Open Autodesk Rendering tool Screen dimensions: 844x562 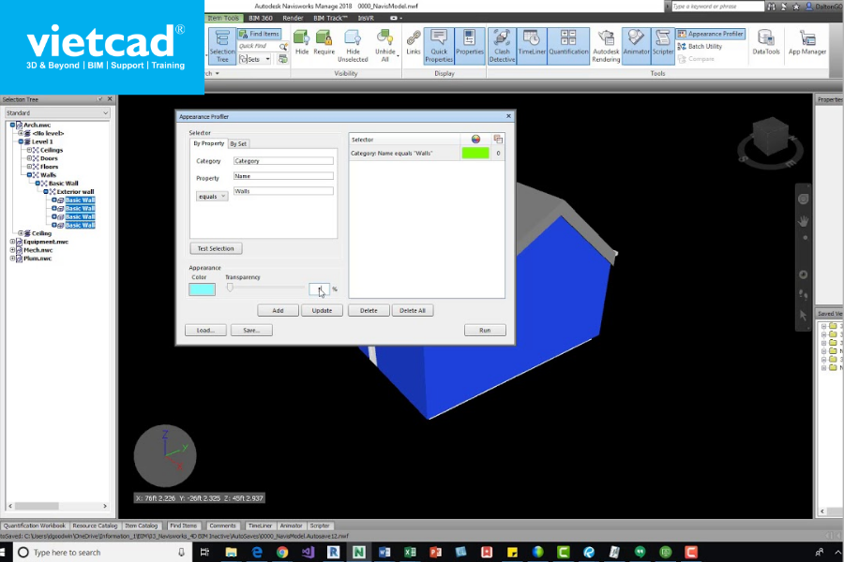point(606,46)
